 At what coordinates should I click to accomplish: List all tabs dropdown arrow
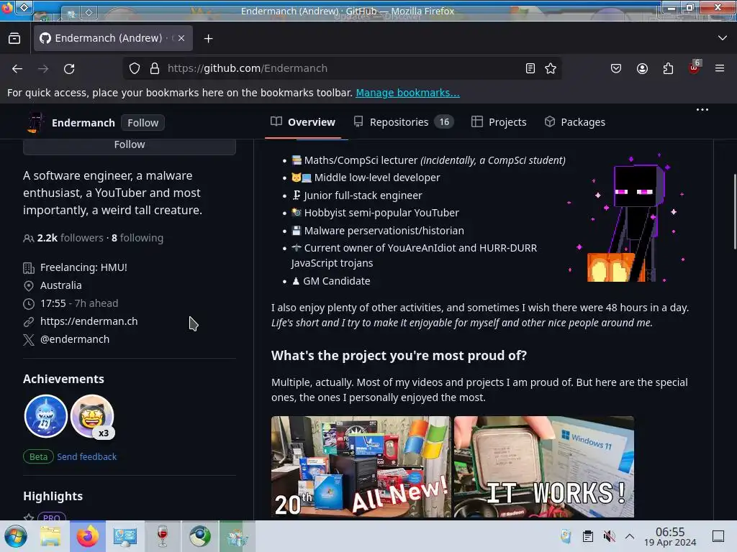pyautogui.click(x=723, y=38)
